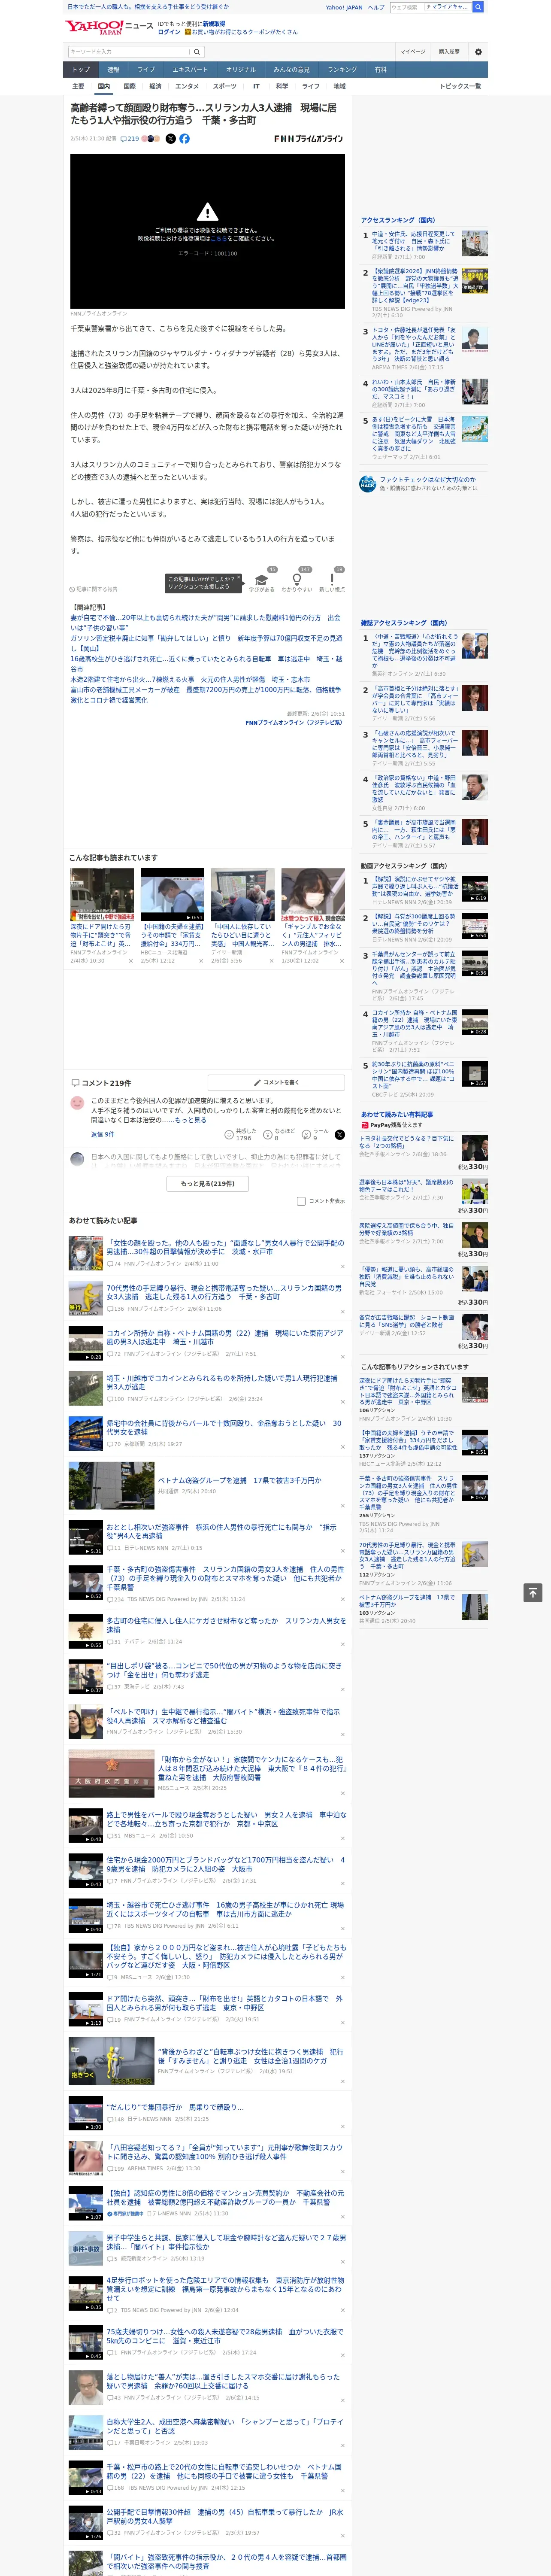Image resolution: width=551 pixels, height=2576 pixels.
Task: Open the 219 comments bubble under the headline
Action: 130,139
